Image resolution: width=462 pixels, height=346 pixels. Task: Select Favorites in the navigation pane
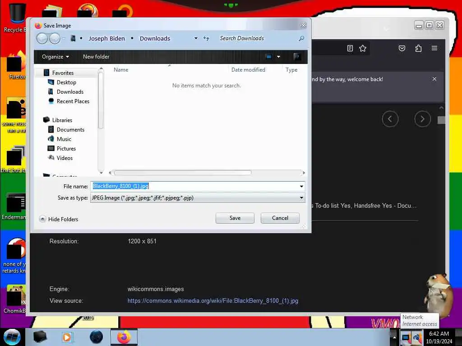pos(63,73)
